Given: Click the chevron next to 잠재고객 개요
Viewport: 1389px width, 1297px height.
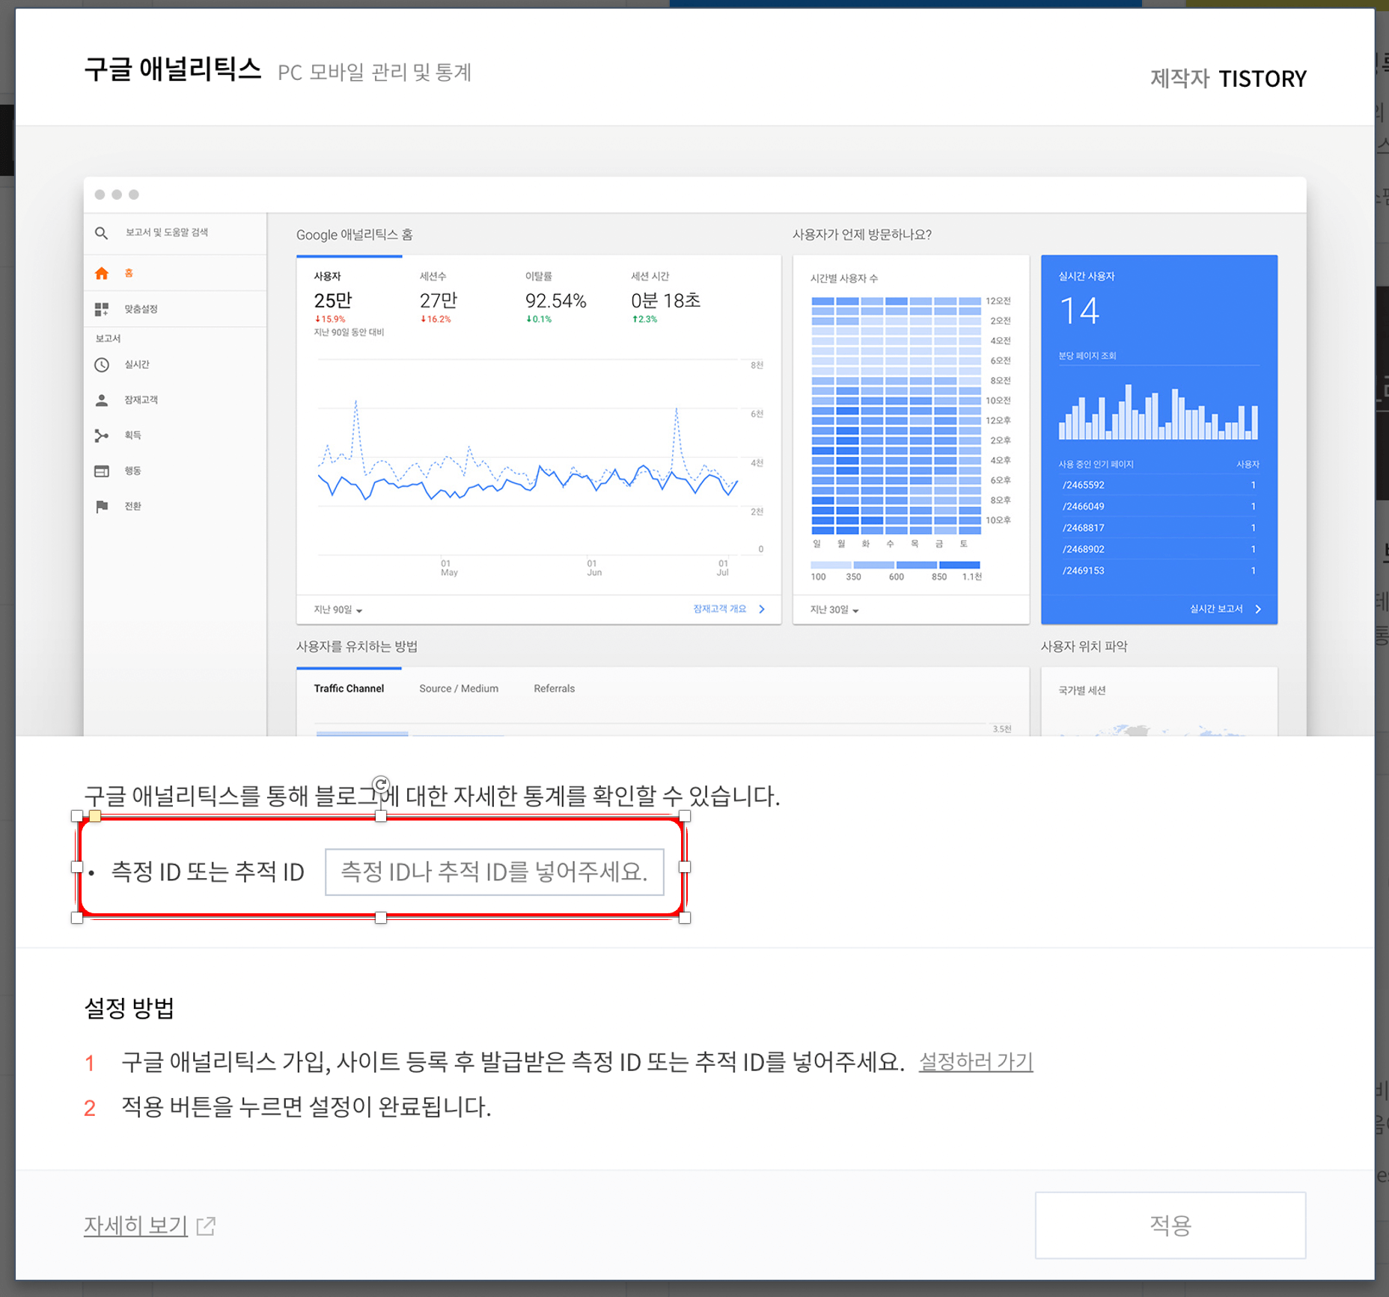Looking at the screenshot, I should (x=762, y=609).
